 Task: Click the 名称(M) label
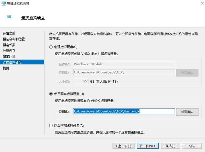[x=65, y=64]
